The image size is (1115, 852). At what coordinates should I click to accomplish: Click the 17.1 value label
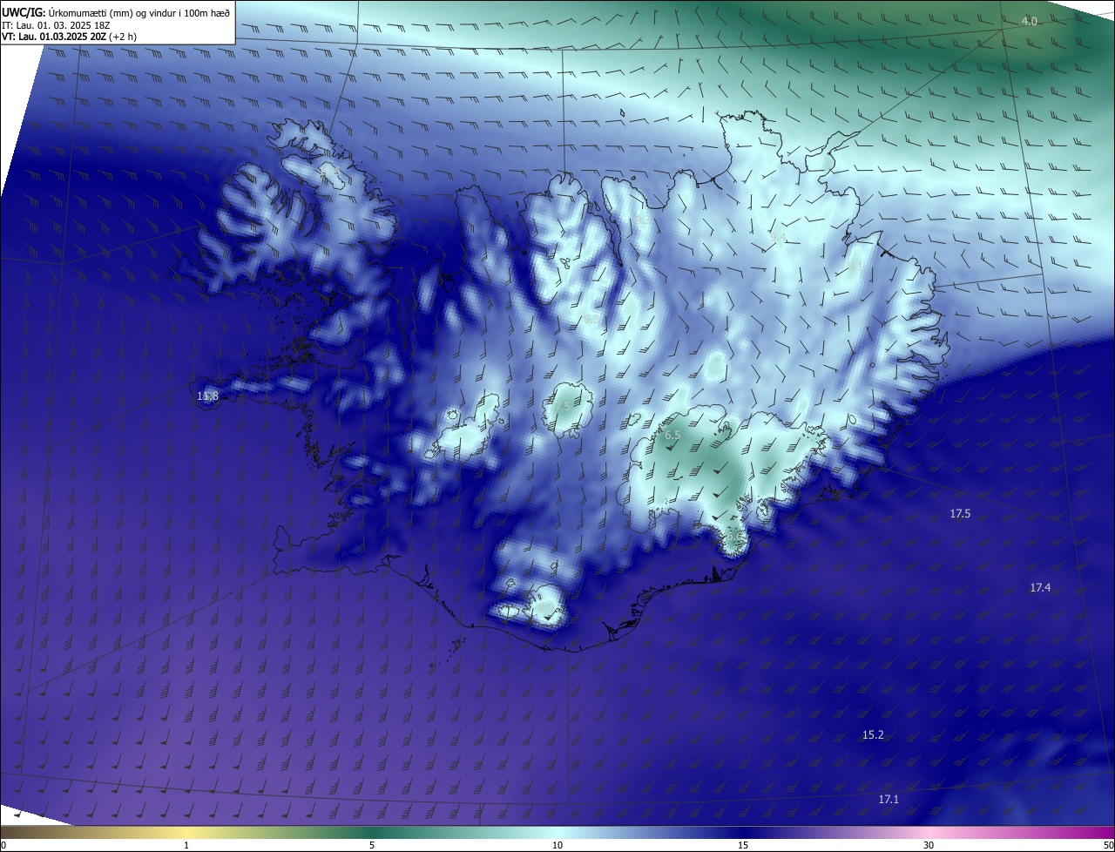(889, 799)
